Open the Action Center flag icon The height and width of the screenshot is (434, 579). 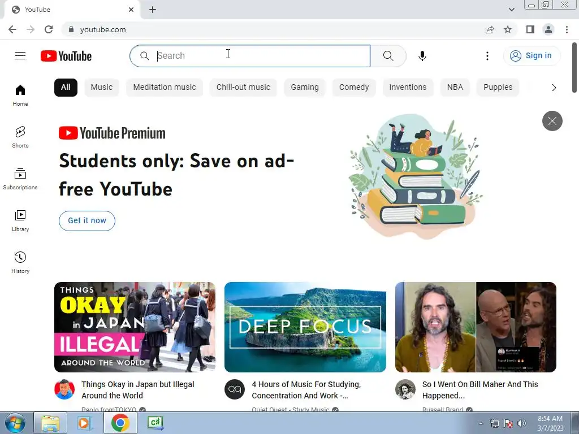tap(508, 423)
